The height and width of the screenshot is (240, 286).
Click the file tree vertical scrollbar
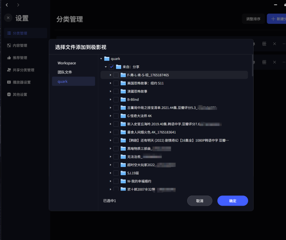(253, 65)
